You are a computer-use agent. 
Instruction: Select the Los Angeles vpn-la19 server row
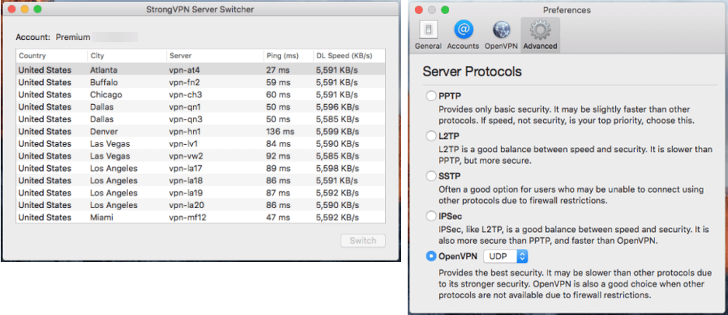click(x=201, y=193)
